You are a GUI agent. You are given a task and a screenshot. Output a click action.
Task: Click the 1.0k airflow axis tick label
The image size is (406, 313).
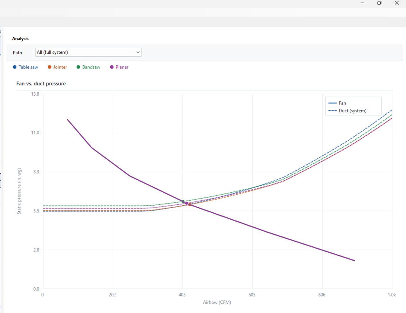pyautogui.click(x=392, y=295)
